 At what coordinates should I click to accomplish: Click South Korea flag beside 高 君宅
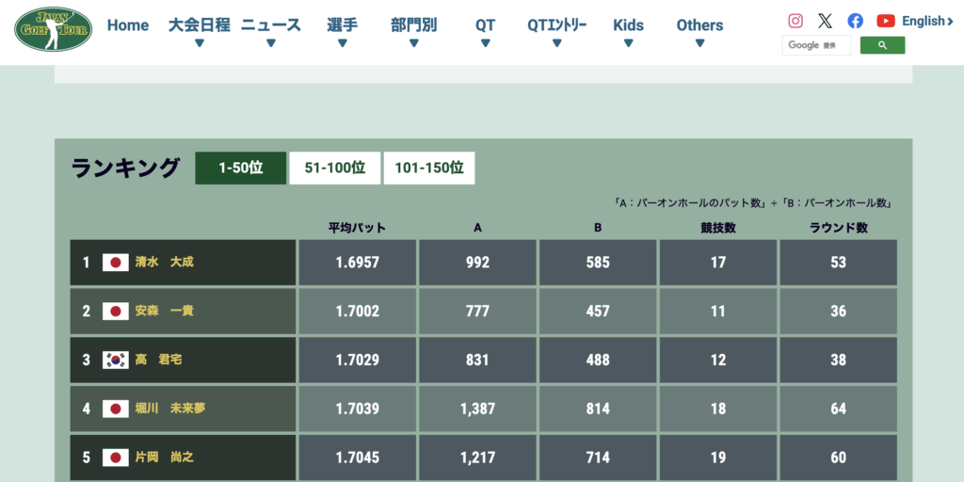[x=116, y=361]
